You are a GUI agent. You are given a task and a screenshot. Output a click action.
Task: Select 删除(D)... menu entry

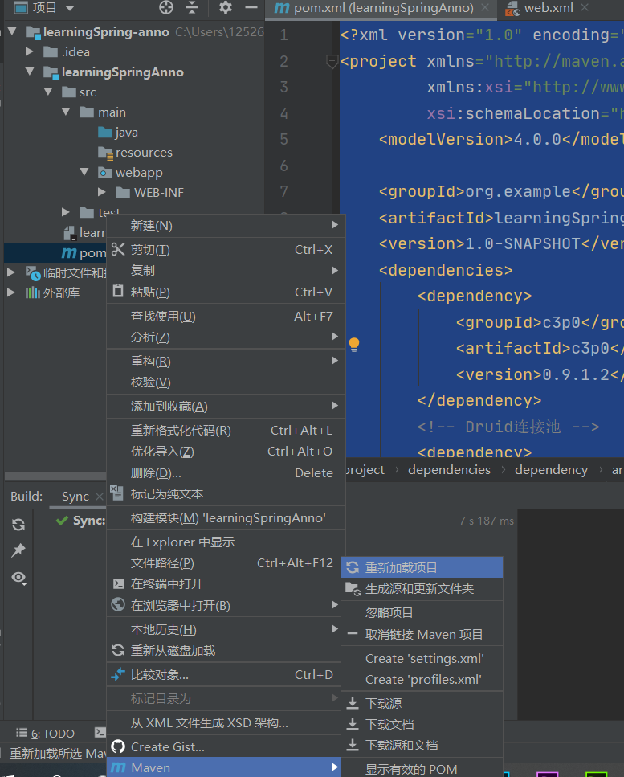226,472
